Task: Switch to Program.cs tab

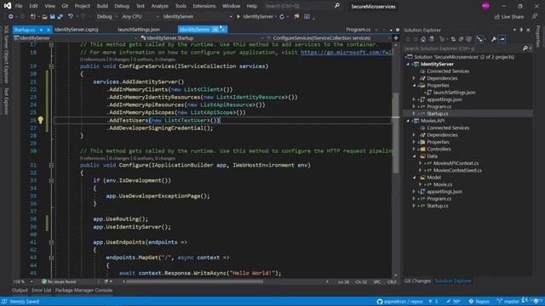Action: (x=358, y=30)
